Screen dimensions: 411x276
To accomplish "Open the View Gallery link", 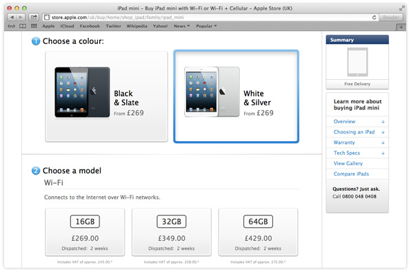I will tap(348, 163).
